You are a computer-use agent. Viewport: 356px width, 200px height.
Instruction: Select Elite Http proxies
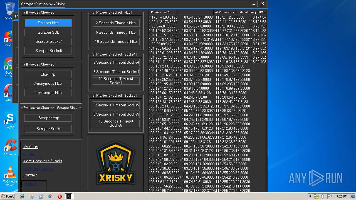click(x=48, y=74)
